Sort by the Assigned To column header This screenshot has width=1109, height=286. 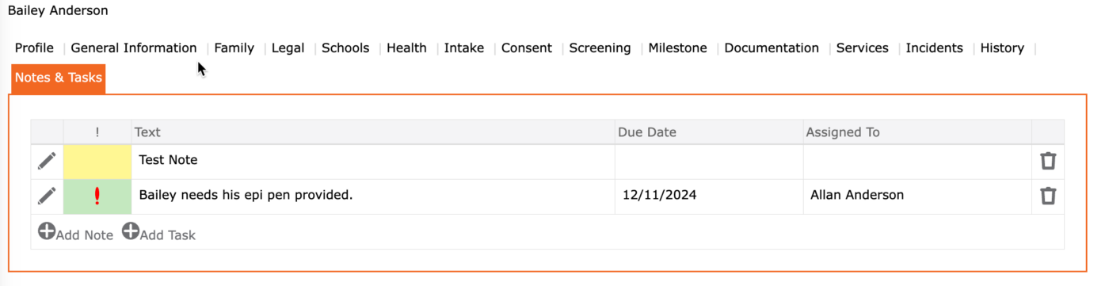click(843, 132)
